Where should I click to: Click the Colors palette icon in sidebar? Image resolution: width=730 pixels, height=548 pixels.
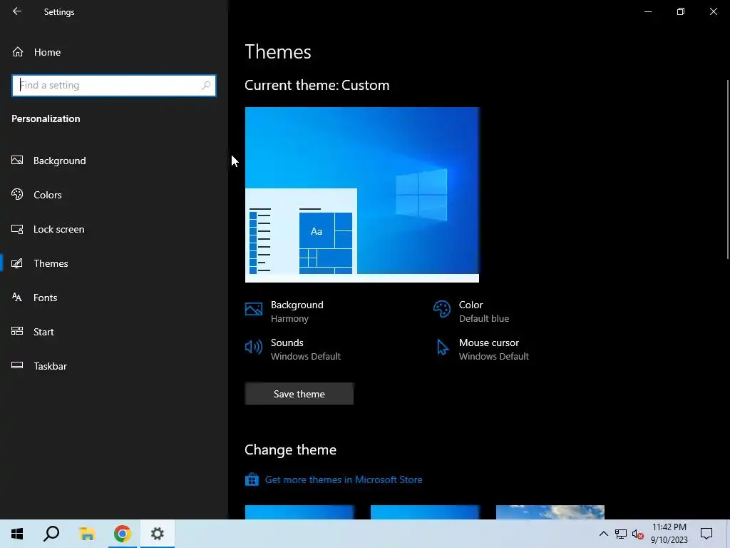tap(17, 194)
